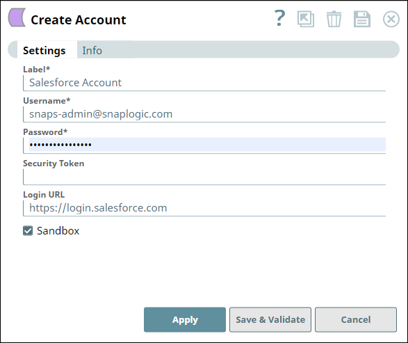Click the empty Security Token field
Image resolution: width=408 pixels, height=343 pixels.
[204, 177]
